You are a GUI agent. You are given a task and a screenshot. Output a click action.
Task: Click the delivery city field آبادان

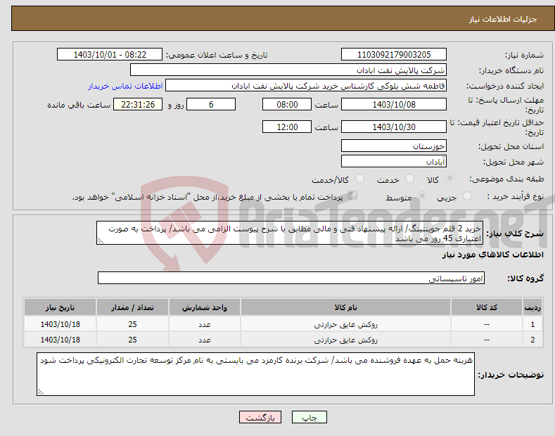[x=394, y=161]
